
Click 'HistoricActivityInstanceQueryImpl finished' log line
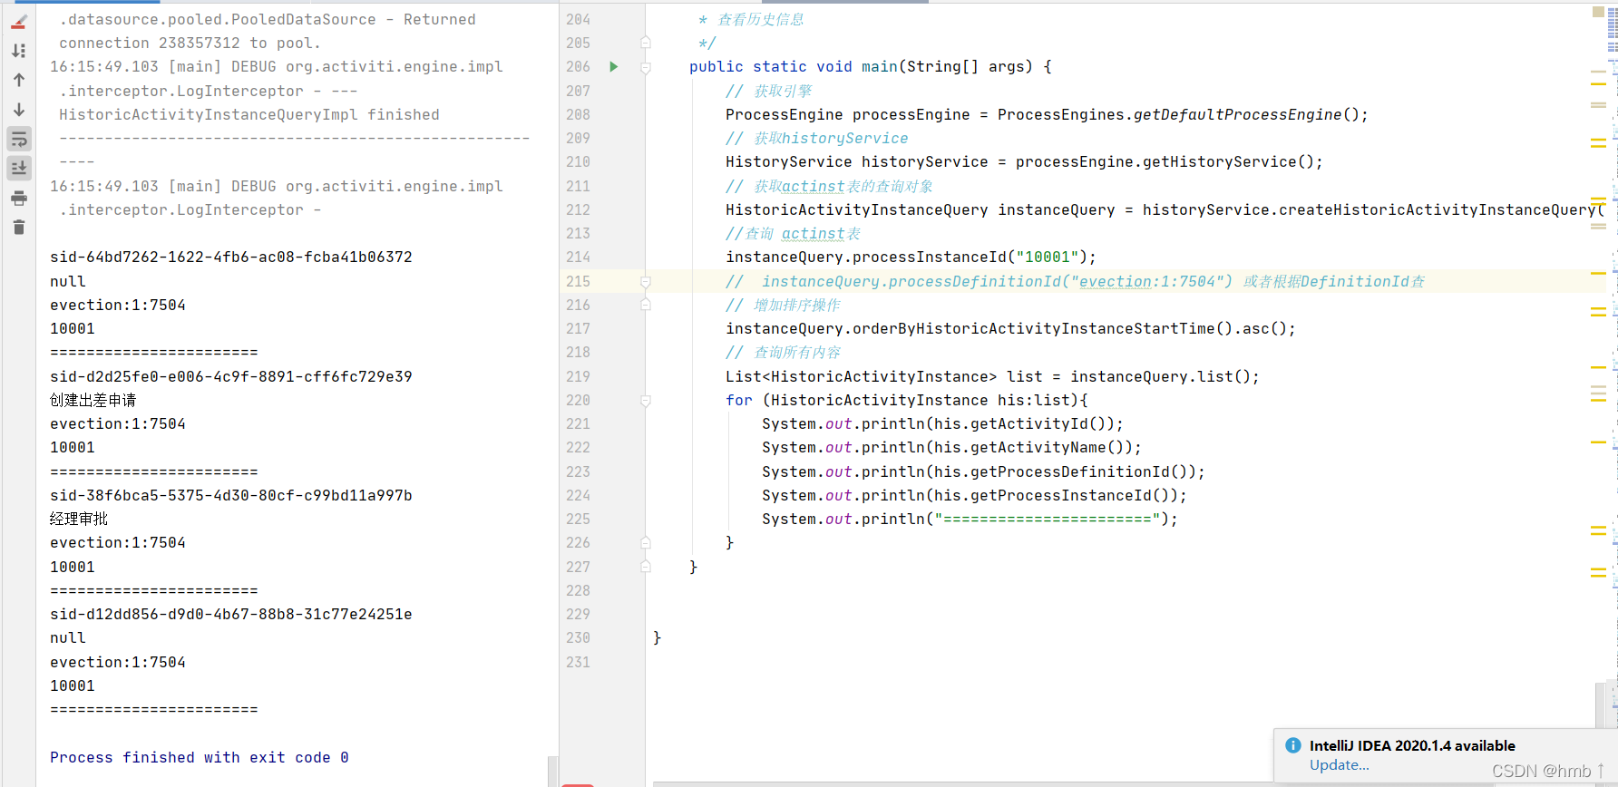(x=249, y=114)
